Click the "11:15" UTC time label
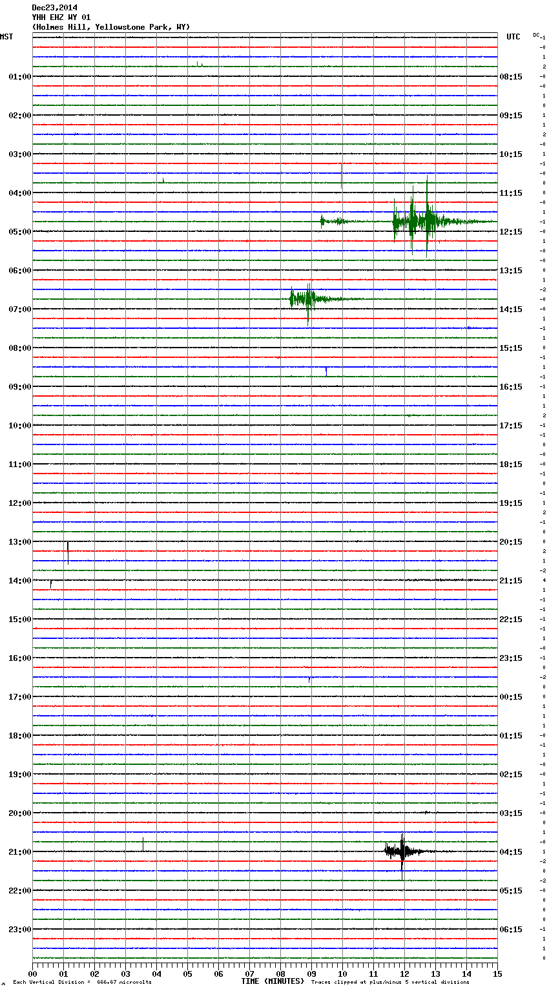This screenshot has width=549, height=991. [x=511, y=193]
